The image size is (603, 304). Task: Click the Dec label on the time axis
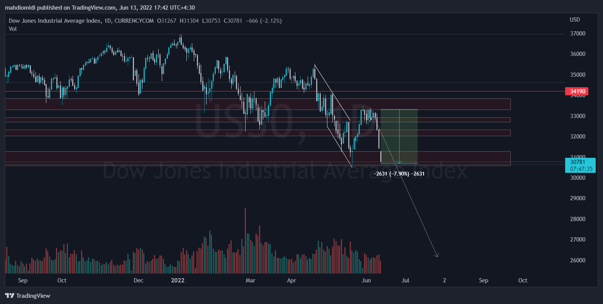point(139,280)
